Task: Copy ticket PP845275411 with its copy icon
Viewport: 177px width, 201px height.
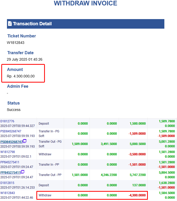Action: (x=22, y=172)
